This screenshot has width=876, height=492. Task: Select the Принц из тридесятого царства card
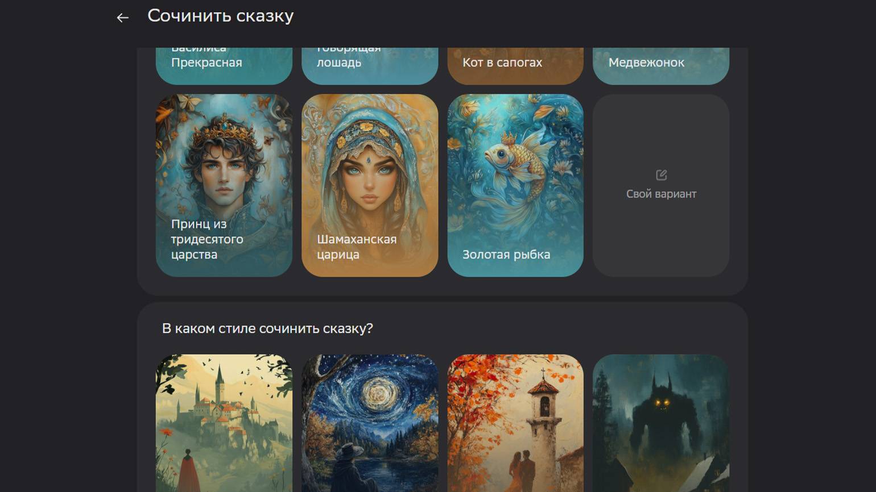(x=224, y=185)
